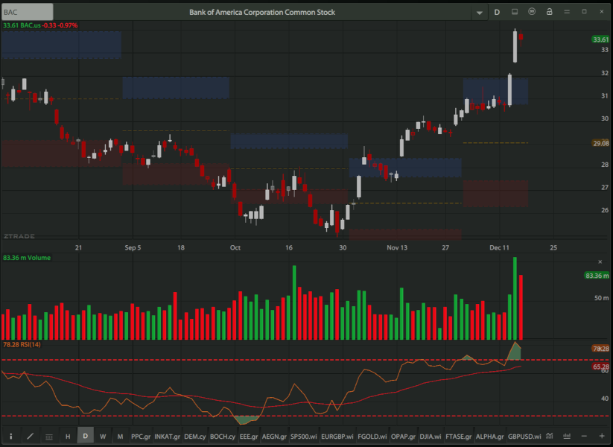This screenshot has width=613, height=447.
Task: Click the quote bubble icon in title bar
Action: point(532,12)
